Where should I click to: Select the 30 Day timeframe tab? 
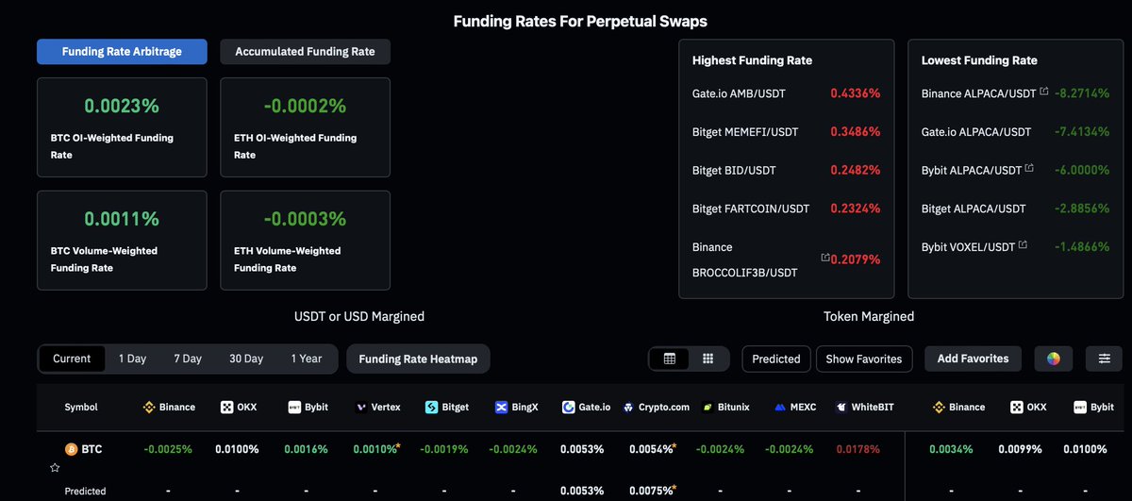point(246,359)
